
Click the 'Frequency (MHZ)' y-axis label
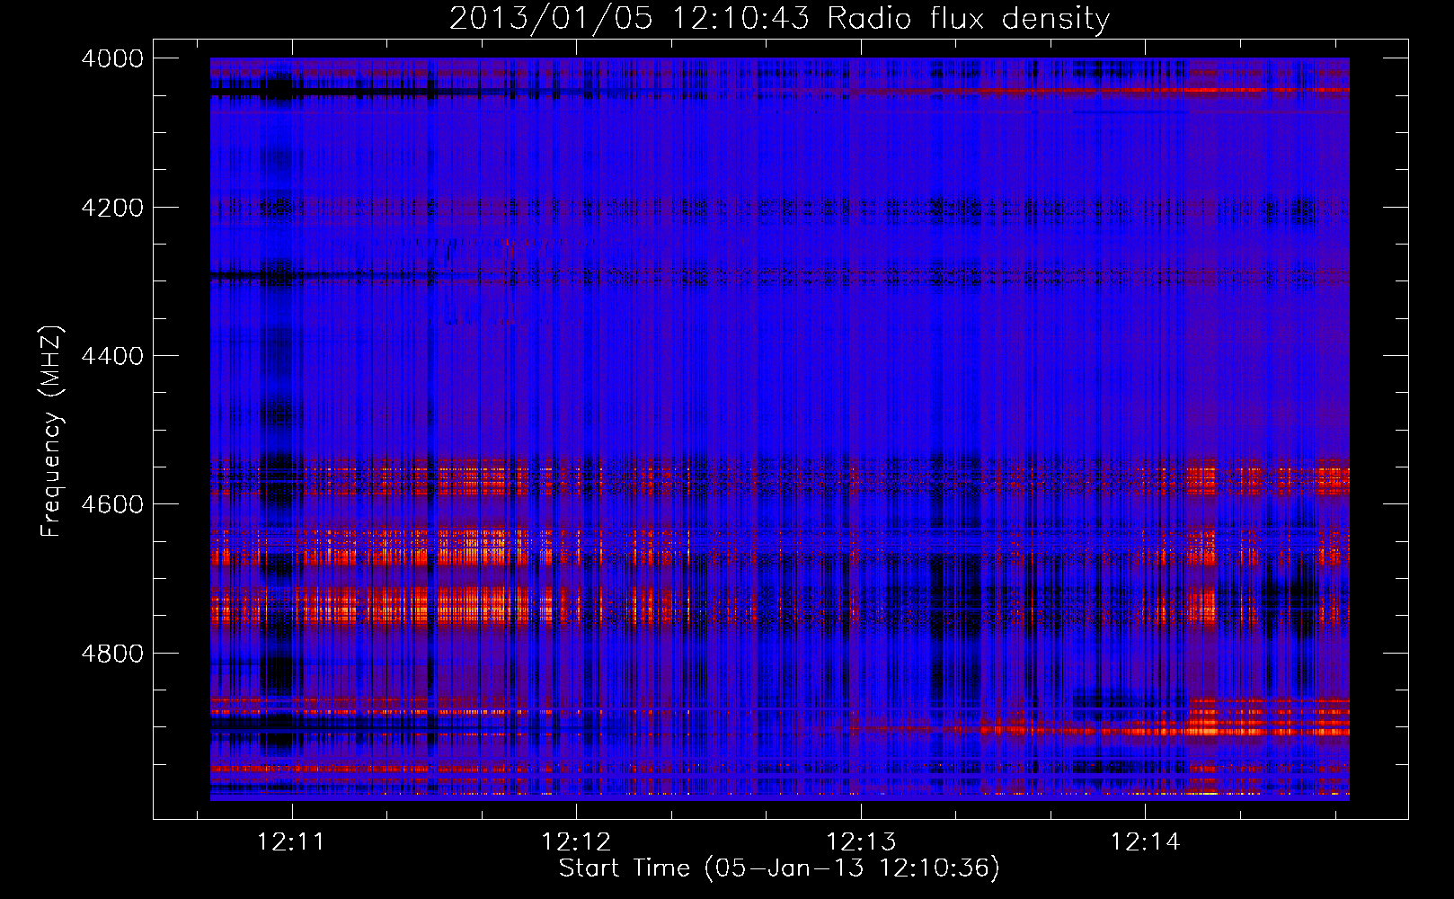click(52, 432)
